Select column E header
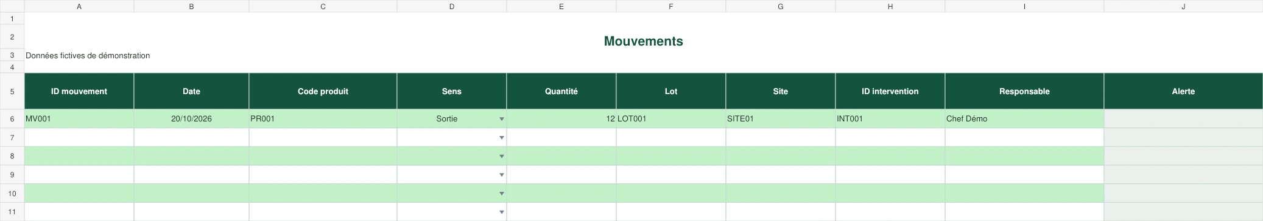Image resolution: width=1263 pixels, height=221 pixels. coord(561,6)
